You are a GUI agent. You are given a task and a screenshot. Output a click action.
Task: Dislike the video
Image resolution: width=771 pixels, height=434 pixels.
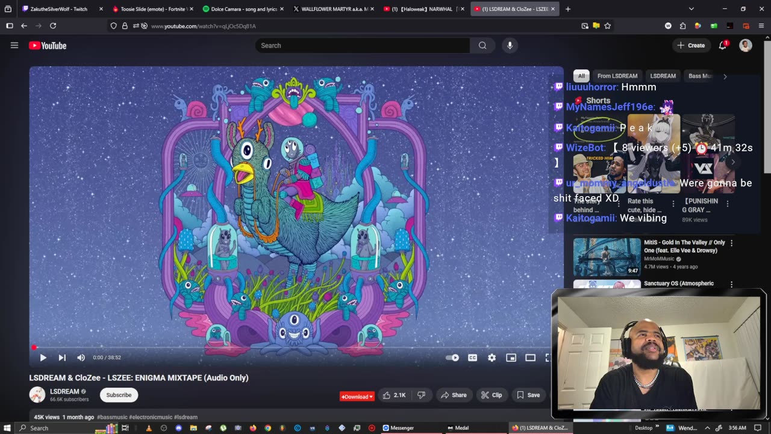[x=421, y=395]
